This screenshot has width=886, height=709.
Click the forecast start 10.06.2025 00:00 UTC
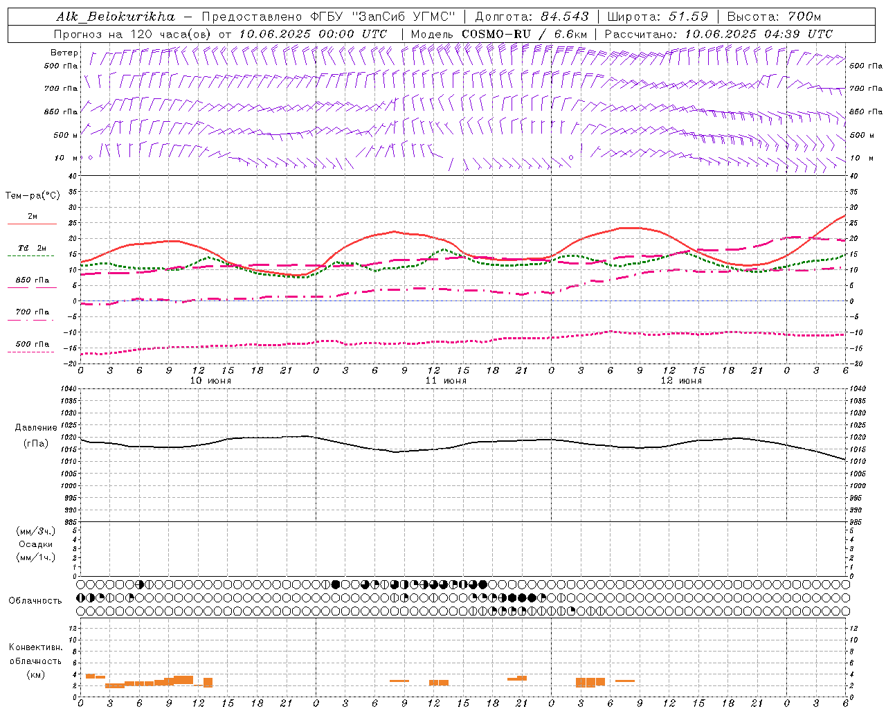[x=313, y=34]
